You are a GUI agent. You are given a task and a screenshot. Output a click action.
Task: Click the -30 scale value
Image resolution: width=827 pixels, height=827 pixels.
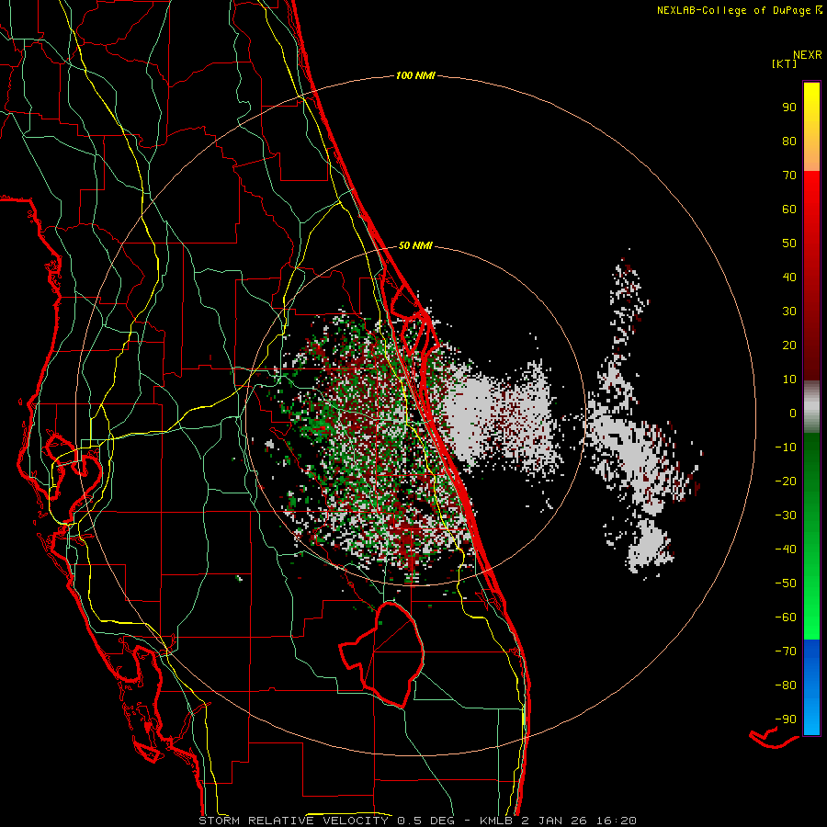click(x=786, y=515)
